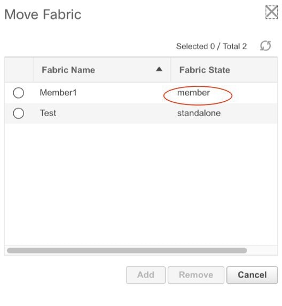
Task: Click the empty selection column header
Action: coord(19,70)
